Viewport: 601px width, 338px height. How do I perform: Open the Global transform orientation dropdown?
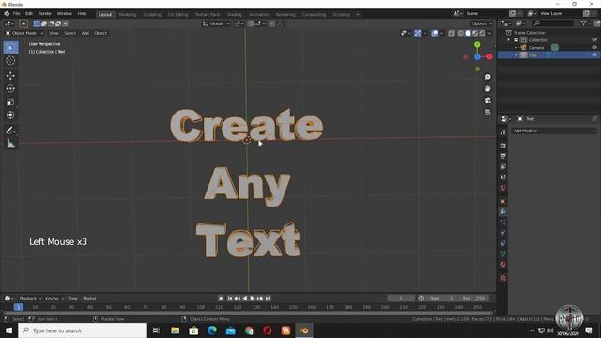point(216,23)
